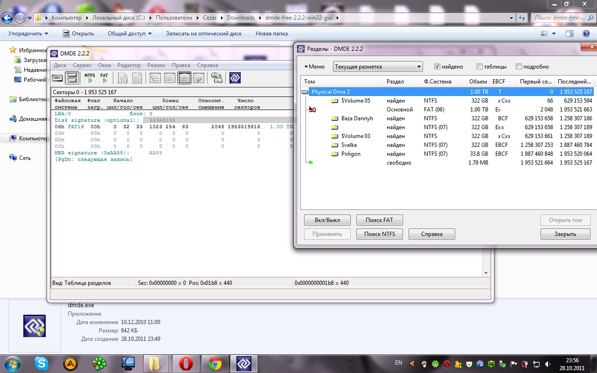Open the "Правка" menu
This screenshot has height=373, width=597.
181,65
